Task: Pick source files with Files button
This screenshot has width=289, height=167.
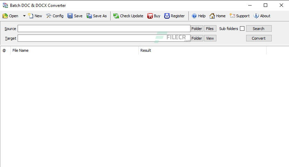Action: 210,29
